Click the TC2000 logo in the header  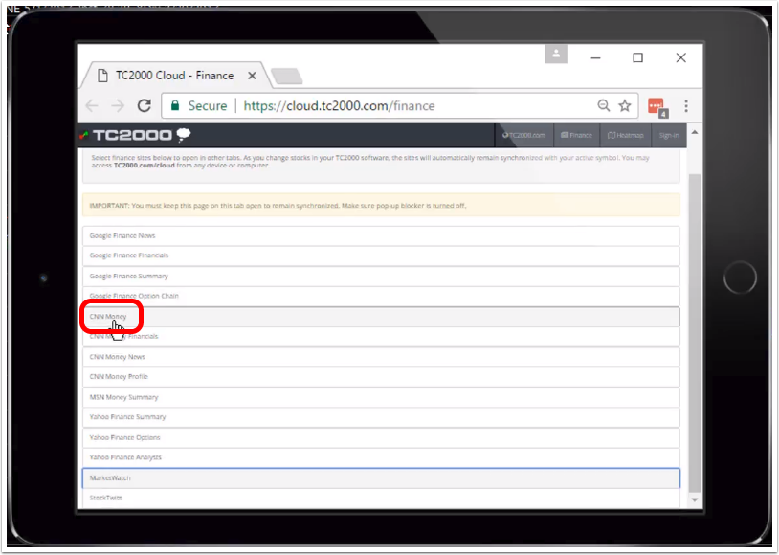point(135,135)
